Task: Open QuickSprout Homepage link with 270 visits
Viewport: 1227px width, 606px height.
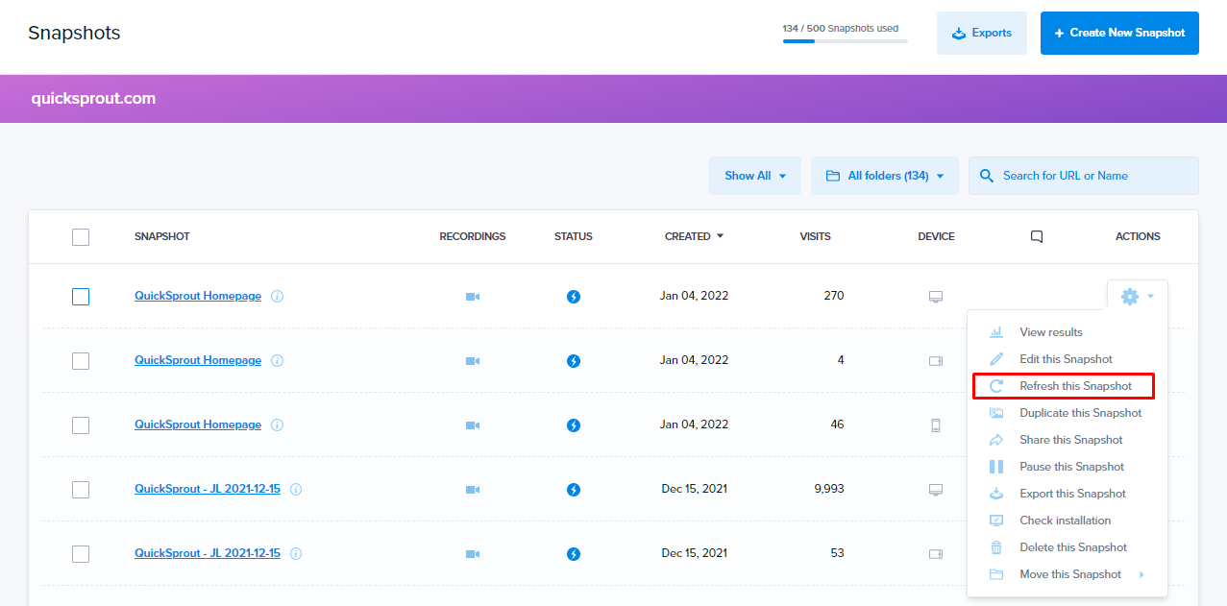Action: pos(198,296)
